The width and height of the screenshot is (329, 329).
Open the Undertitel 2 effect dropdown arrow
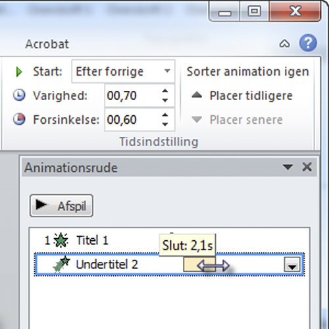coord(292,265)
